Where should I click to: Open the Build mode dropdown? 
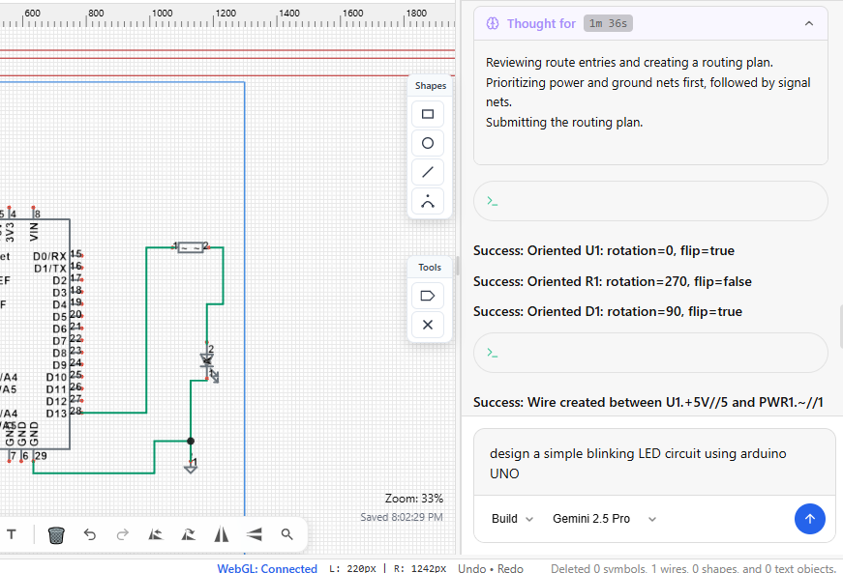coord(511,518)
